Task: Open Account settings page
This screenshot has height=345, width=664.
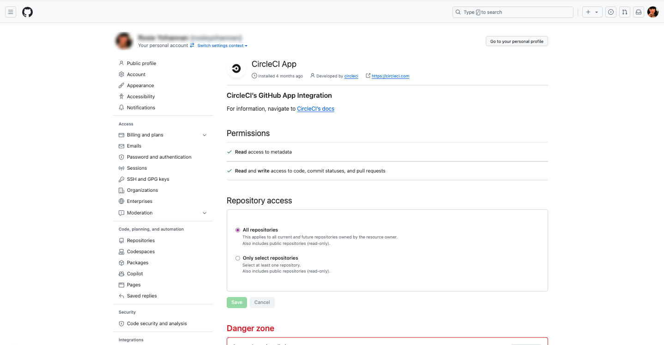Action: [136, 74]
